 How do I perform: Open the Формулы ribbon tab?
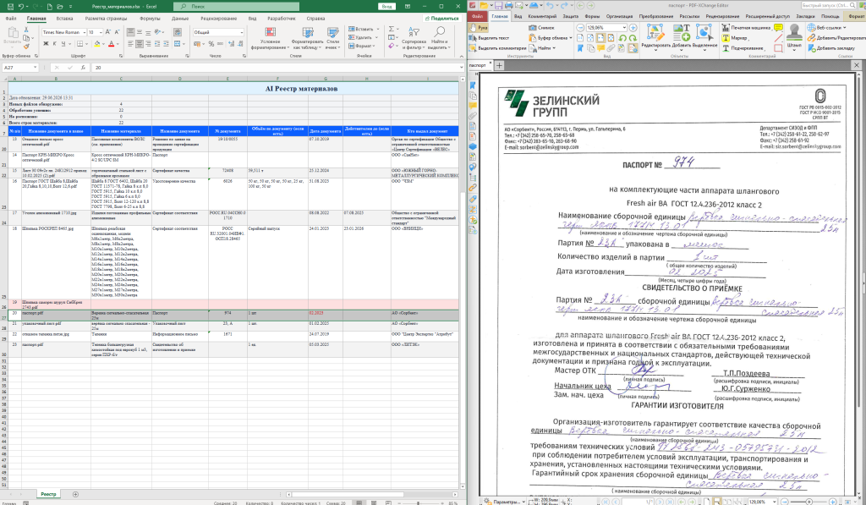150,19
